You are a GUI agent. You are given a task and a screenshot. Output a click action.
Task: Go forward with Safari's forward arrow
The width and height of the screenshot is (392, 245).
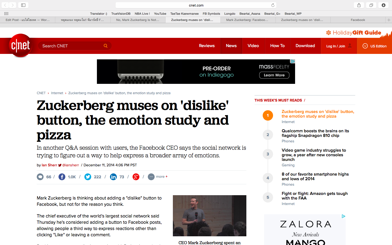13,5
